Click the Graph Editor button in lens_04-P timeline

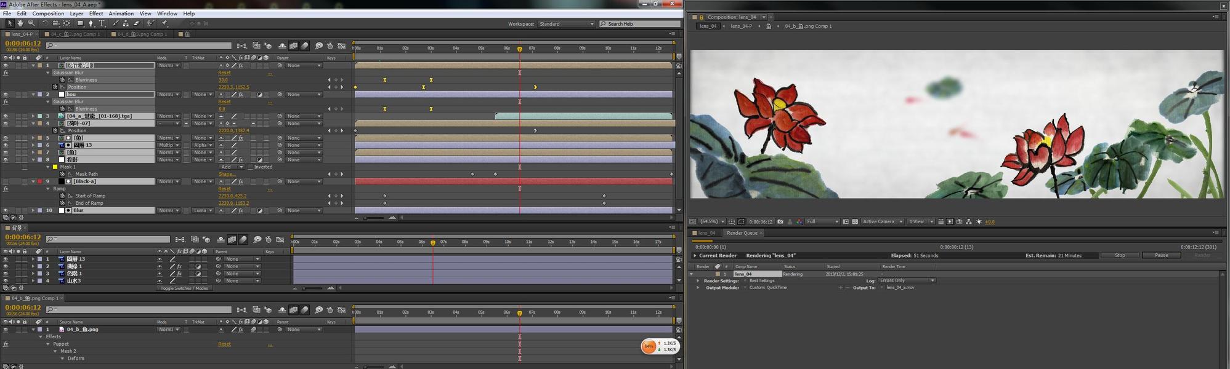click(341, 46)
